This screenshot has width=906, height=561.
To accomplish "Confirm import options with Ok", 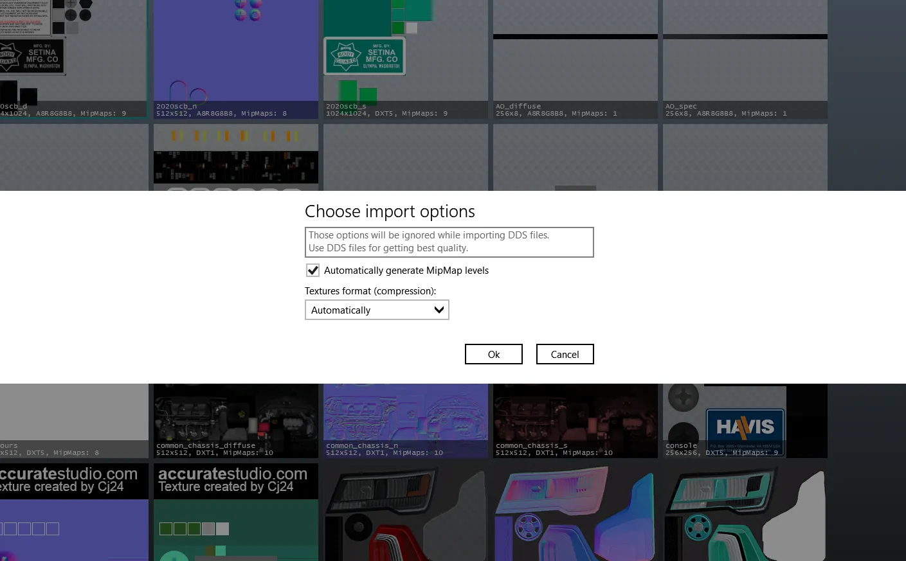I will point(493,354).
